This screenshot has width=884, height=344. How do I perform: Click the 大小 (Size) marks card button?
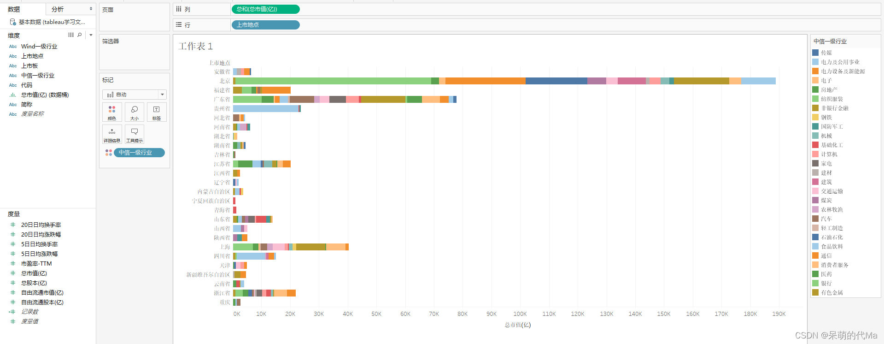point(135,112)
